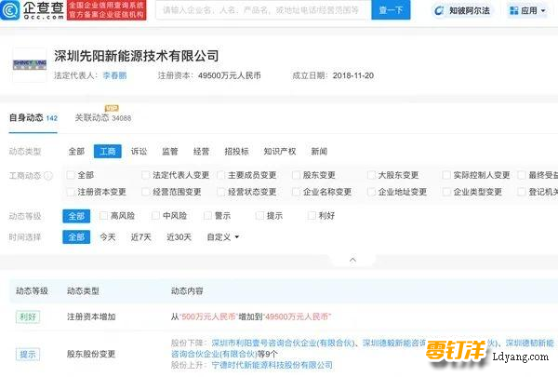Click the Qcc.com logo icon
Image resolution: width=558 pixels, height=377 pixels.
10,10
